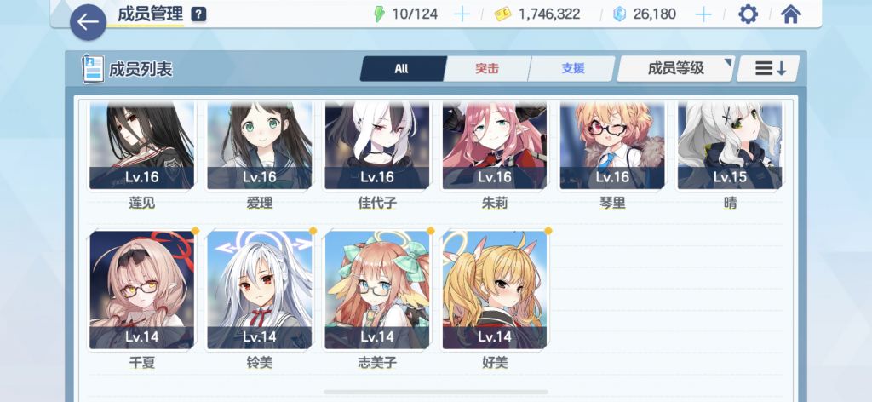Screen dimensions: 872x402
Task: Go back with the arrow button
Action: coord(88,22)
